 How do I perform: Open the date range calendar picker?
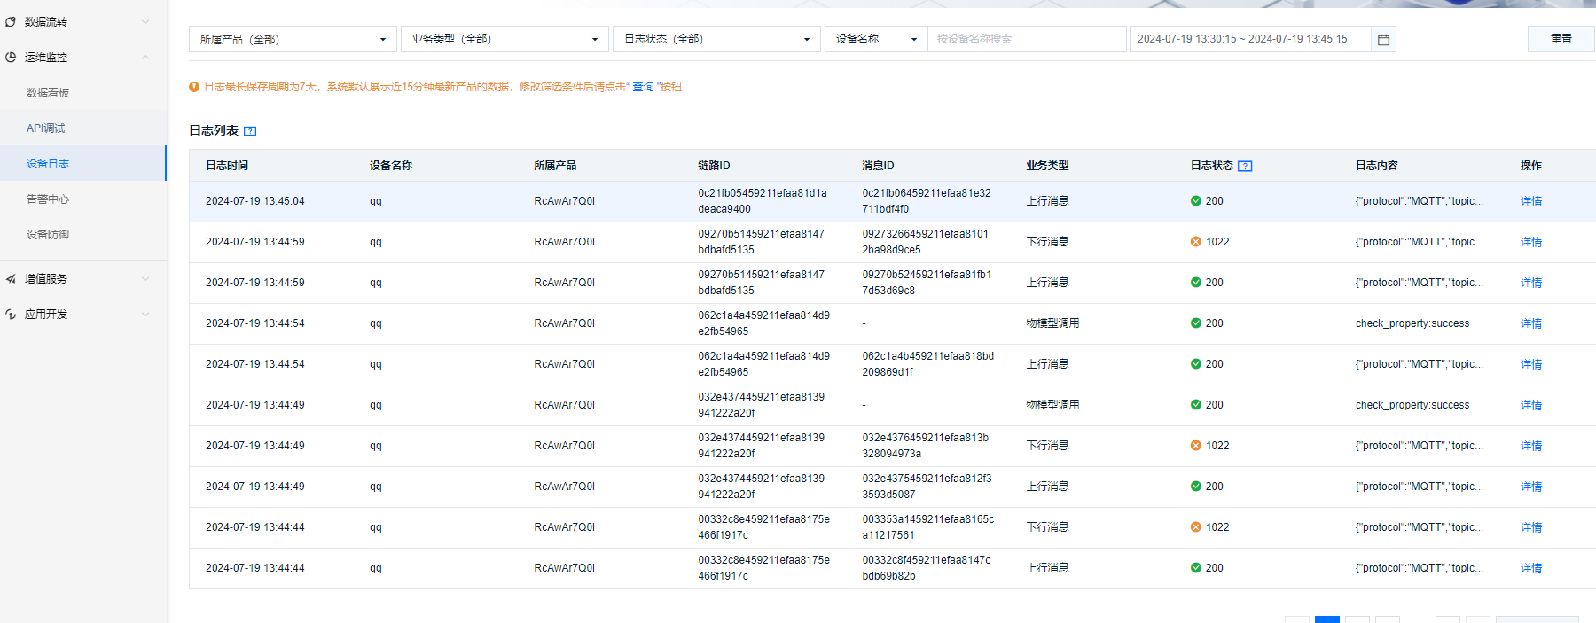1382,40
